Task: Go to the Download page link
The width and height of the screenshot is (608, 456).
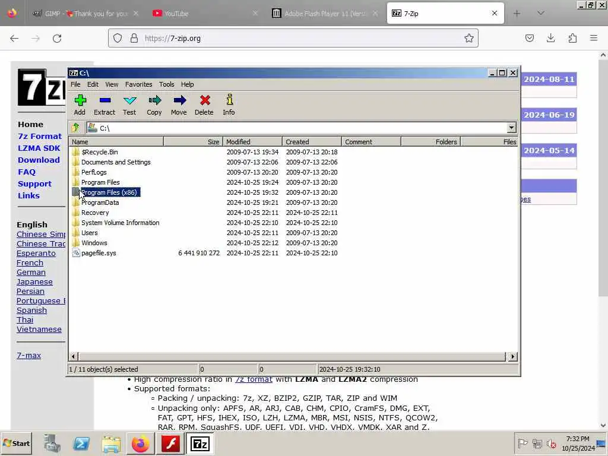Action: pos(39,160)
